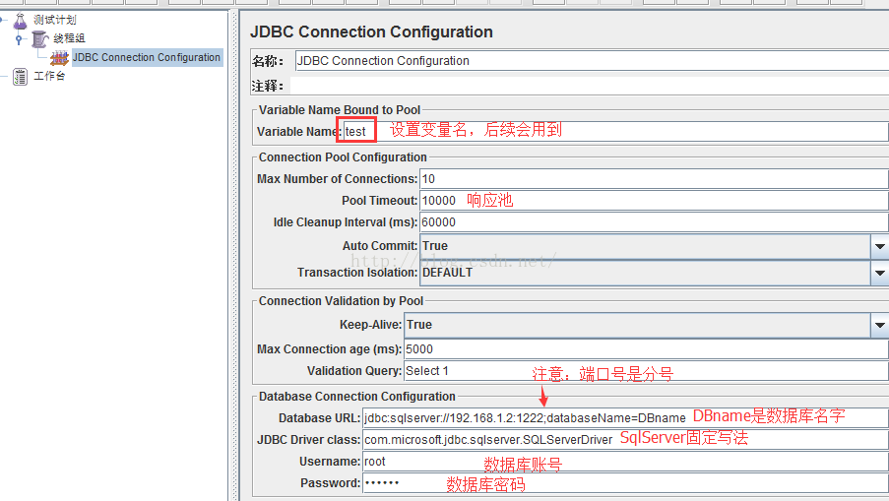Click the Database Connection Configuration heading
The image size is (889, 501).
pyautogui.click(x=357, y=397)
